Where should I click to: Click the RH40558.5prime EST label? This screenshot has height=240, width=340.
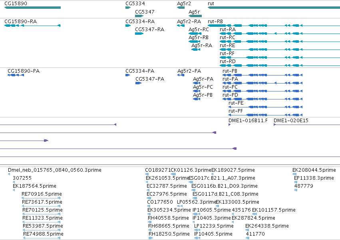click(168, 218)
